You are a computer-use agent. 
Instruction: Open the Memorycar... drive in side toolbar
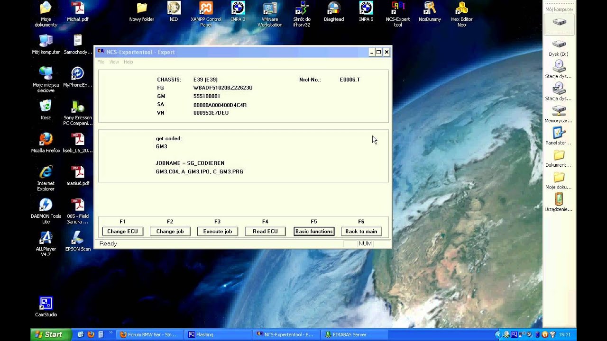[x=559, y=114]
